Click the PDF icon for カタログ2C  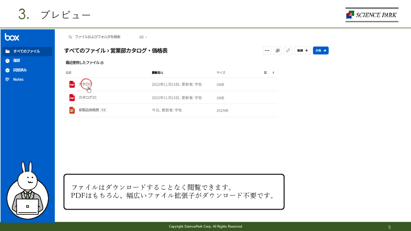(72, 98)
